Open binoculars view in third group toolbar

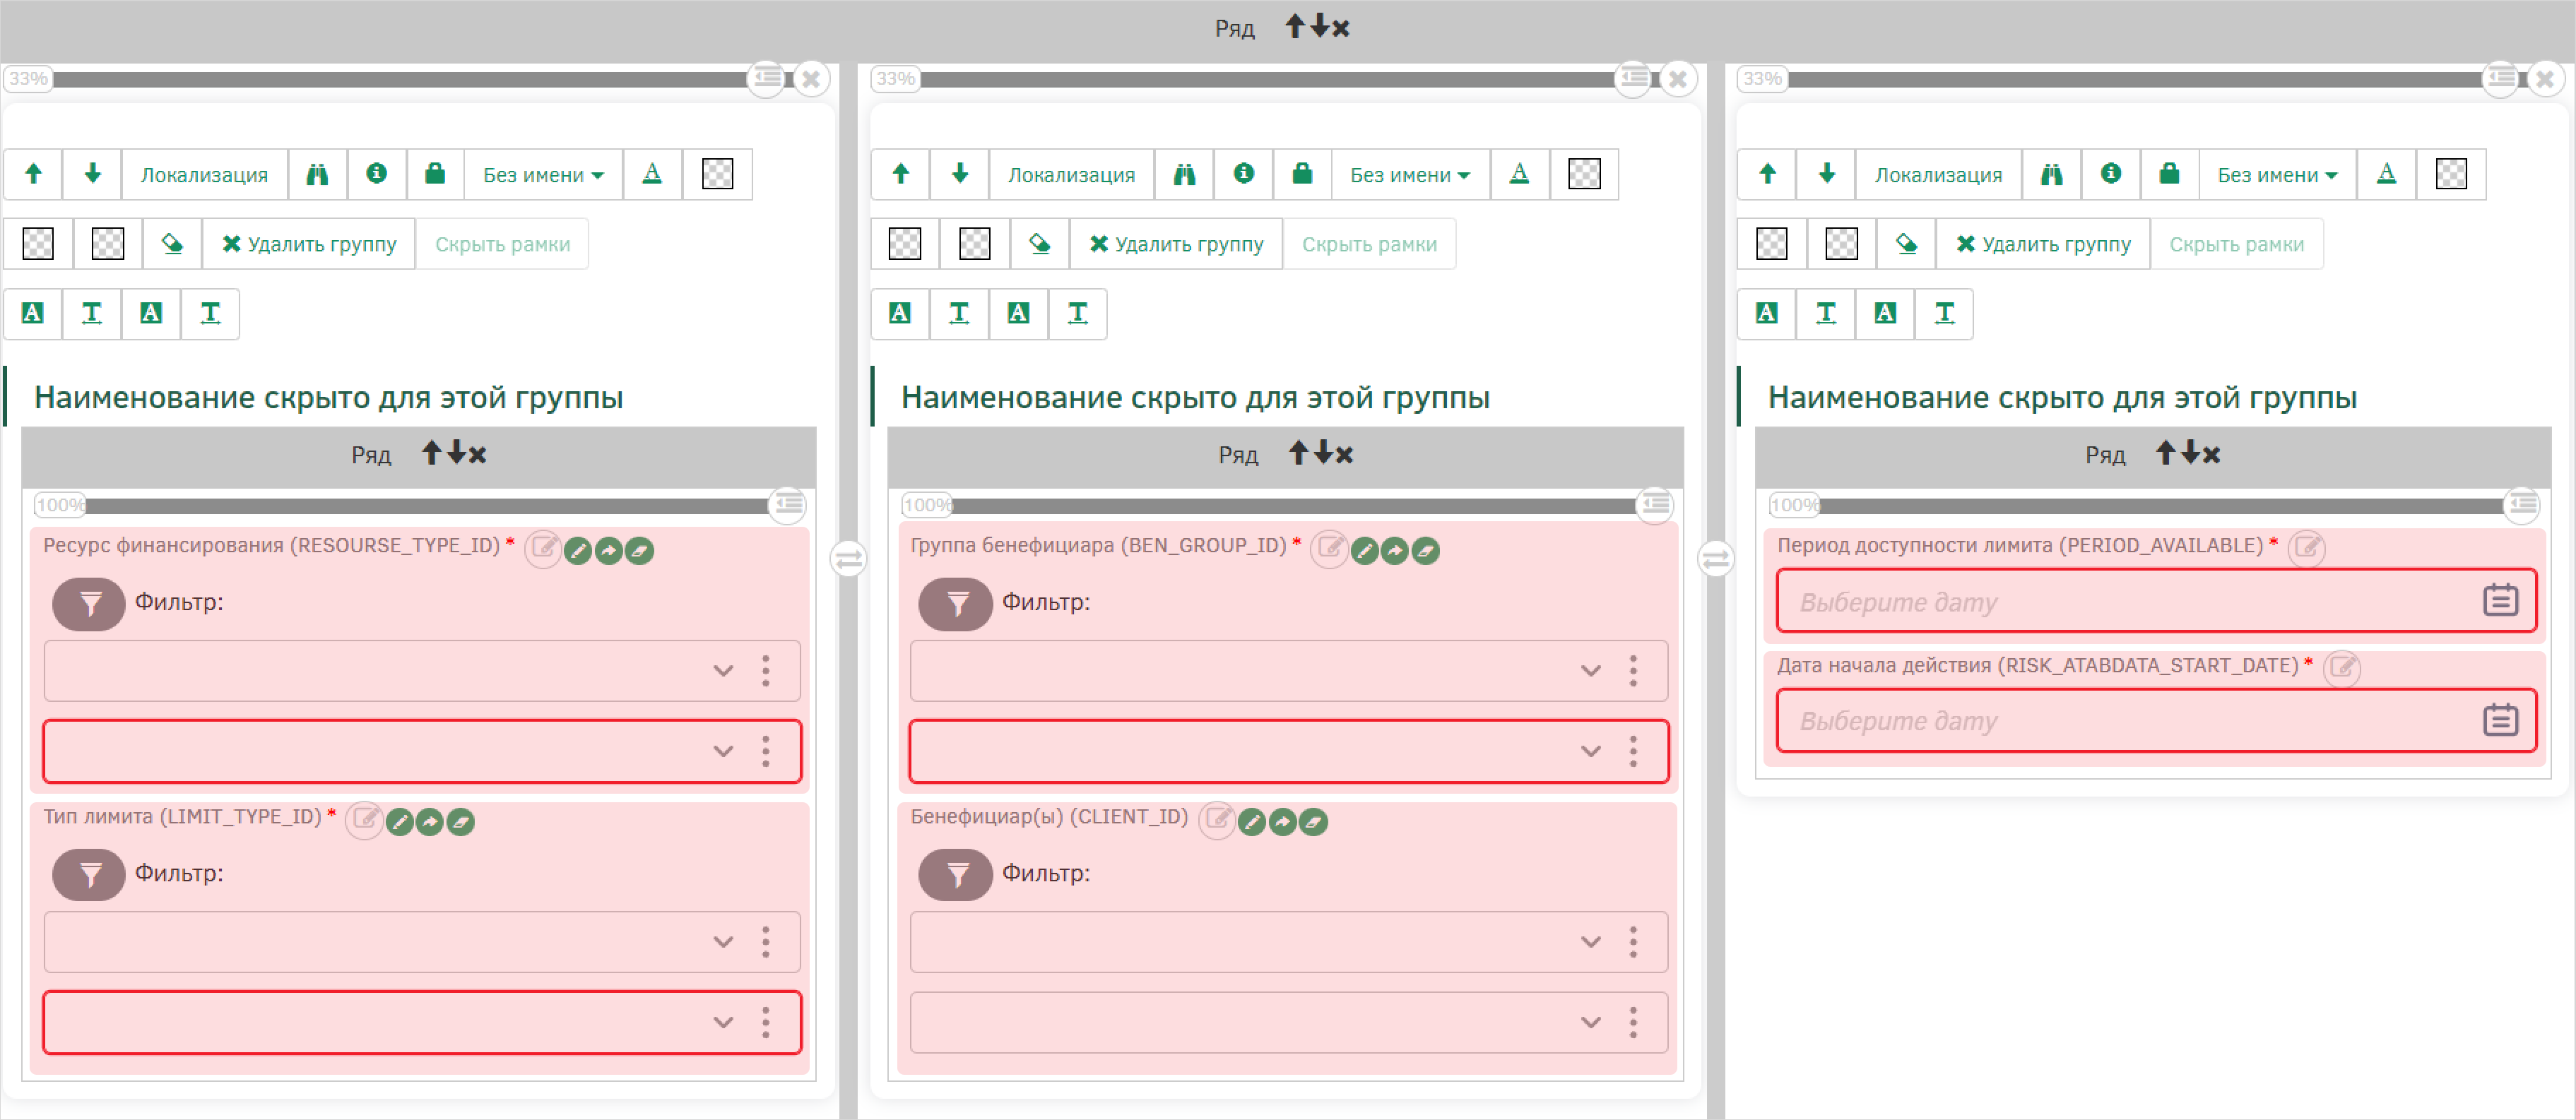(2051, 174)
